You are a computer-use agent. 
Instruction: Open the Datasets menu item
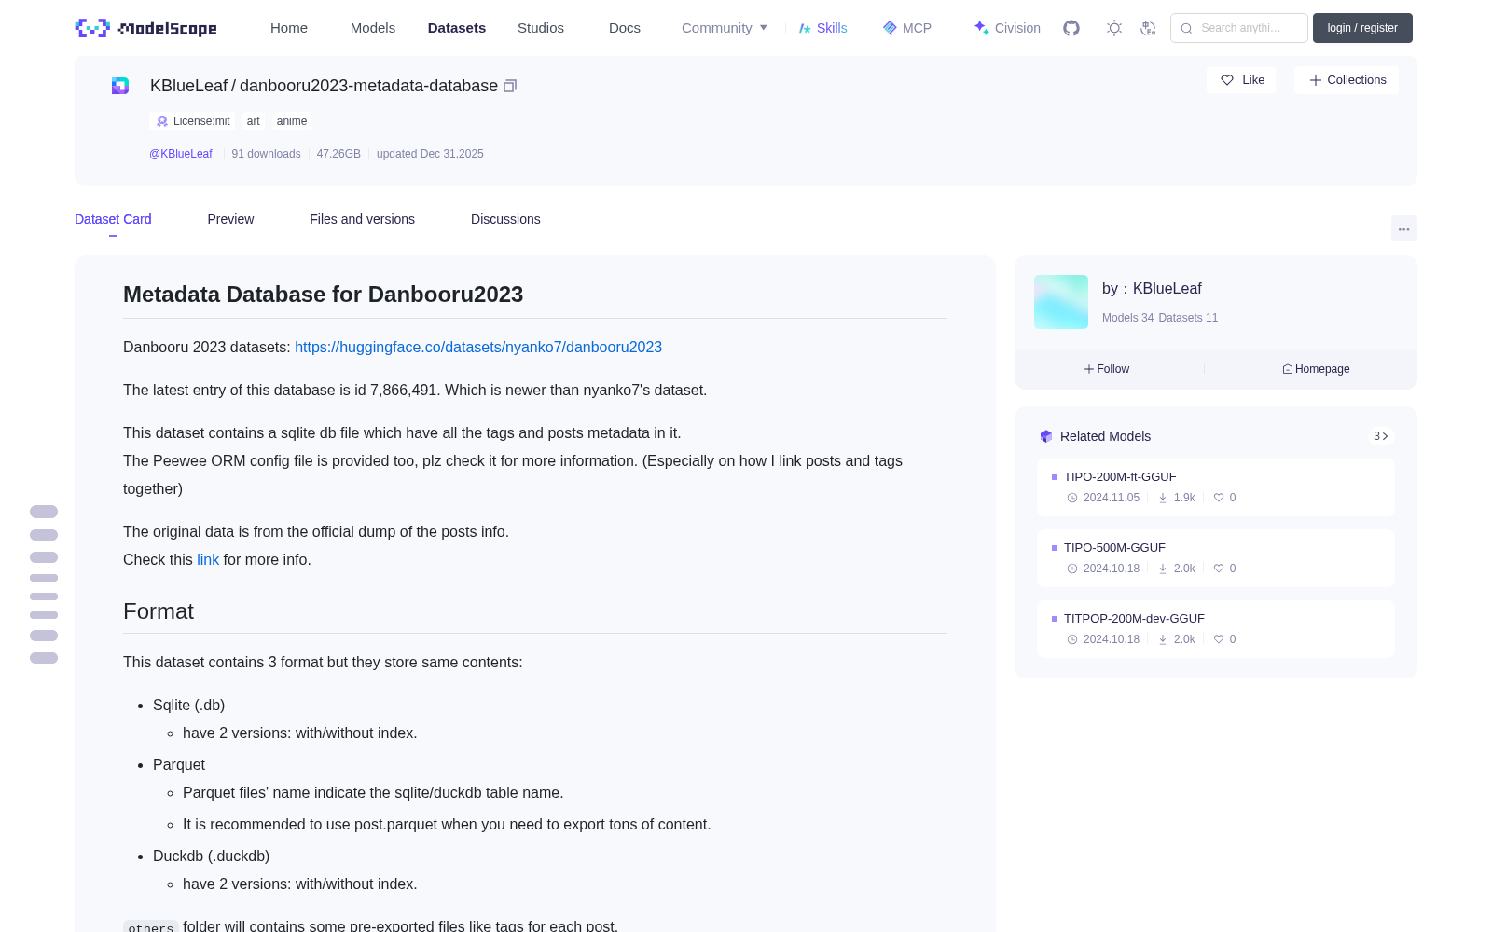pos(457,28)
